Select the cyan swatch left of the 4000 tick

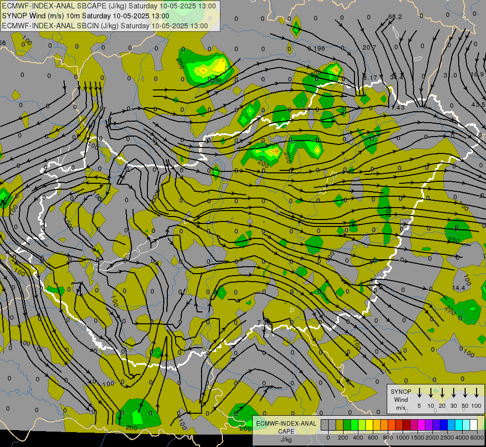(x=459, y=425)
